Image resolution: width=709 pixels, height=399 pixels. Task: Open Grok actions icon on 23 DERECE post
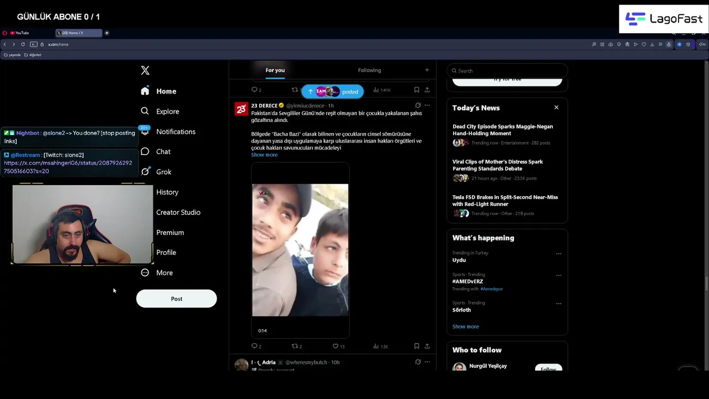(418, 105)
